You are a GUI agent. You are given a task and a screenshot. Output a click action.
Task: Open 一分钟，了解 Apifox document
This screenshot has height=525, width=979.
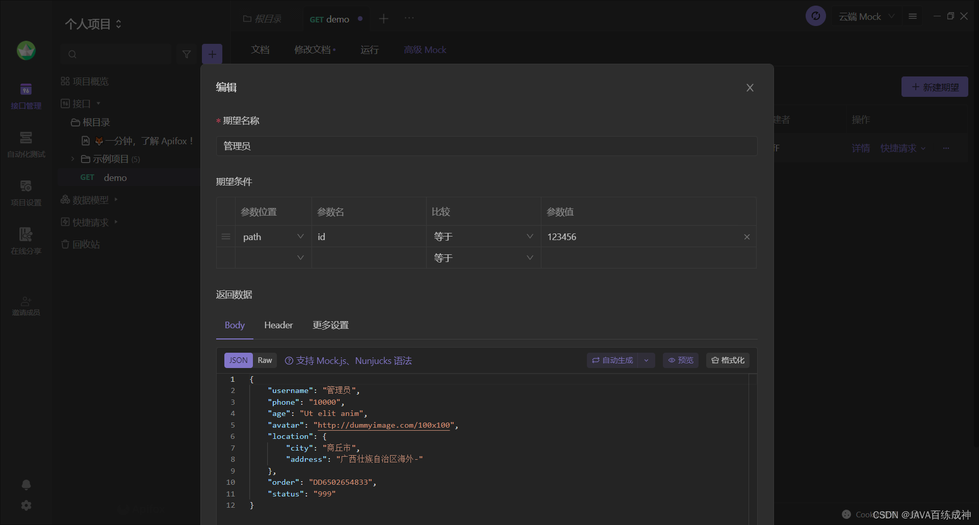(137, 141)
